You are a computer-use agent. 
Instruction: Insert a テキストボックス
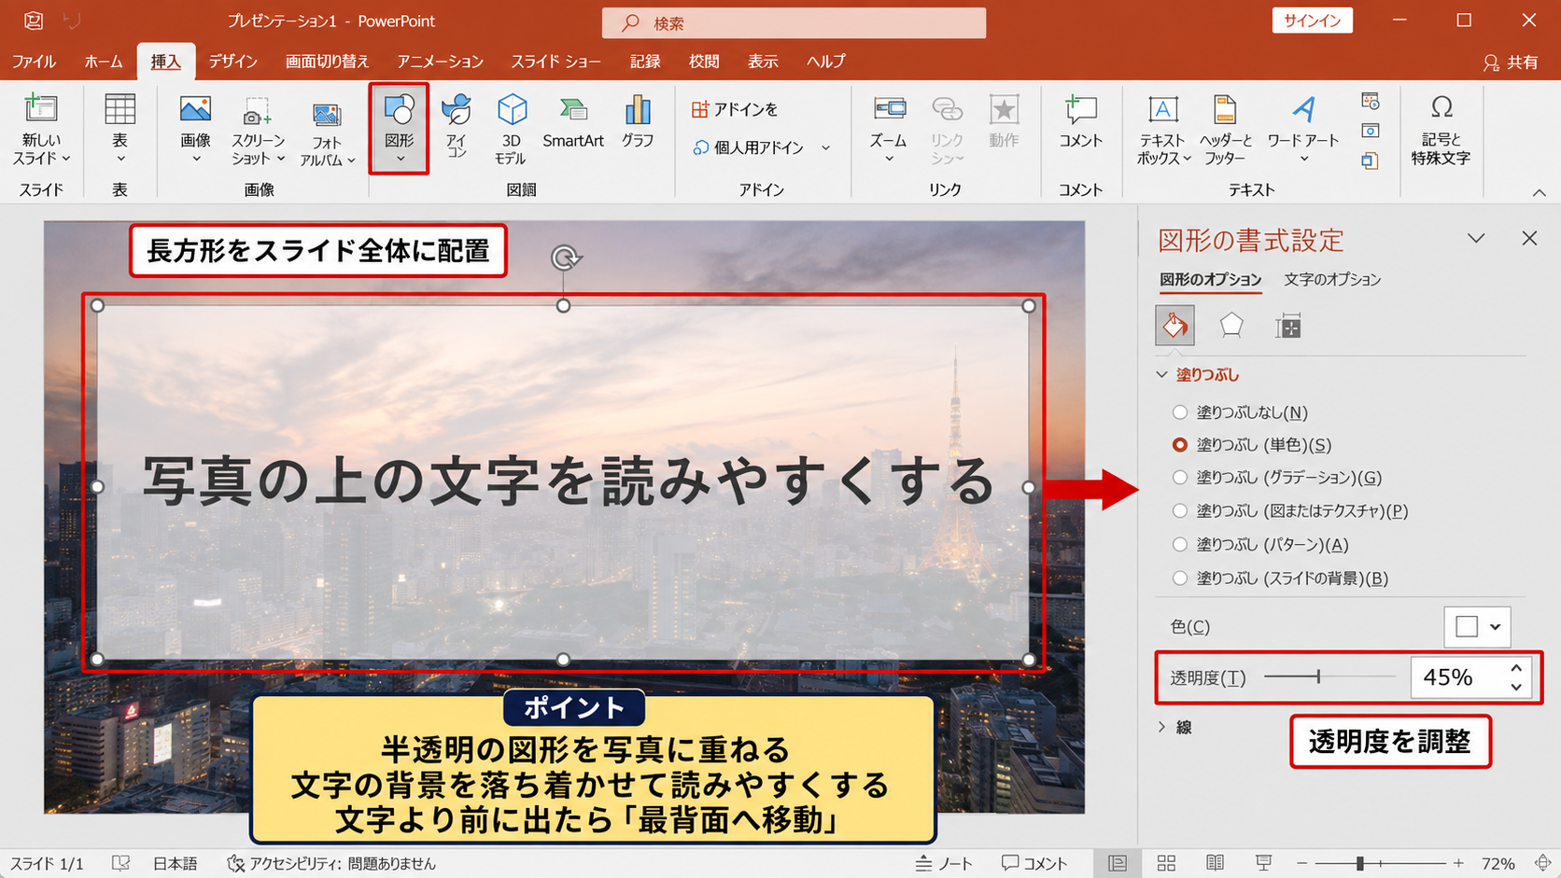click(1163, 131)
